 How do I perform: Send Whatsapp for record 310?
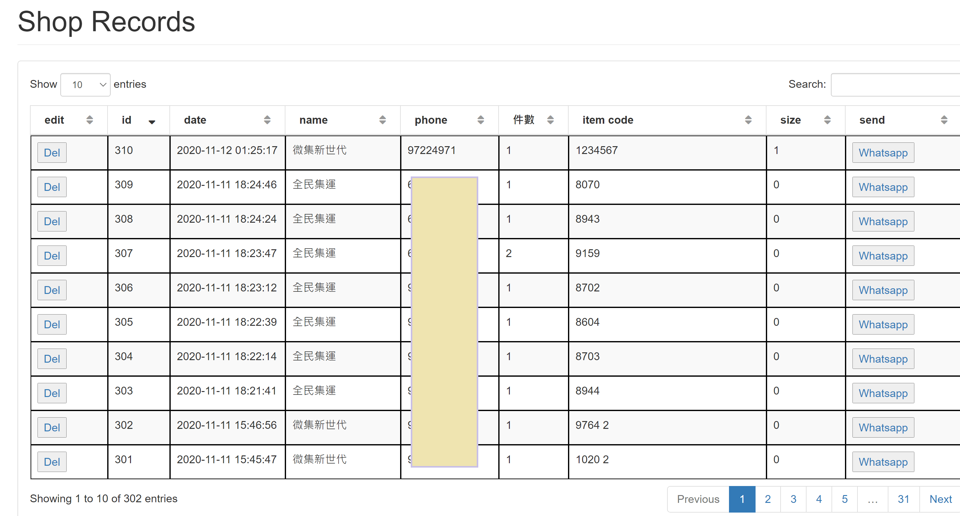[883, 153]
